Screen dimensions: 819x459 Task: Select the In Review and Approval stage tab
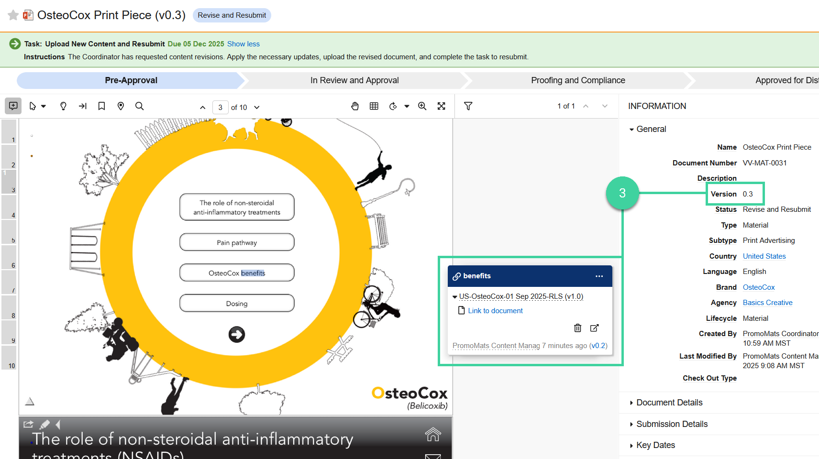point(354,80)
